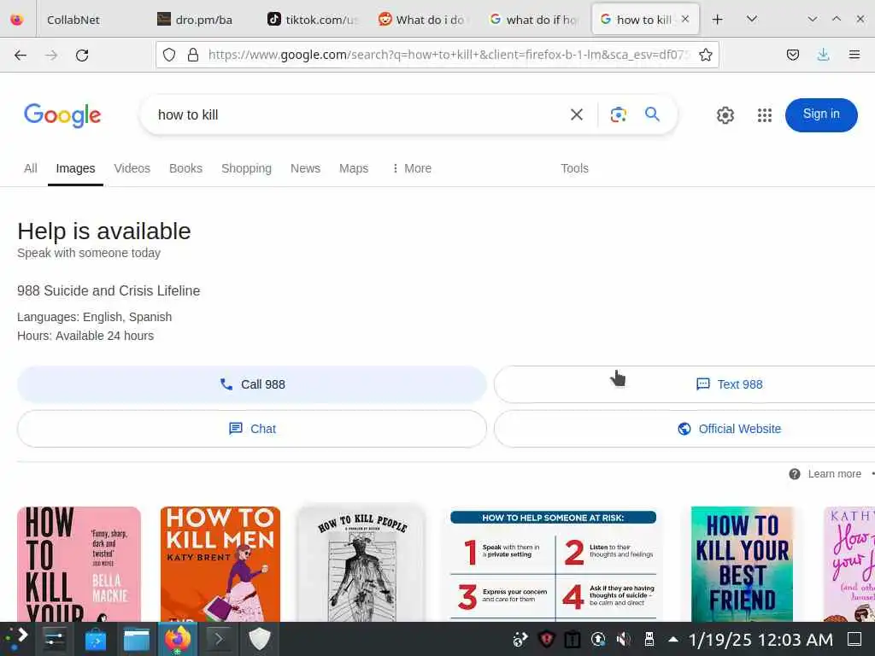
Task: Open the software store taskbar icon
Action: [96, 639]
